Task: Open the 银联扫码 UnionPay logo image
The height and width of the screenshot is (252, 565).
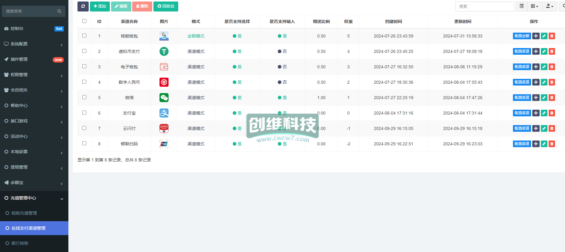Action: point(164,144)
